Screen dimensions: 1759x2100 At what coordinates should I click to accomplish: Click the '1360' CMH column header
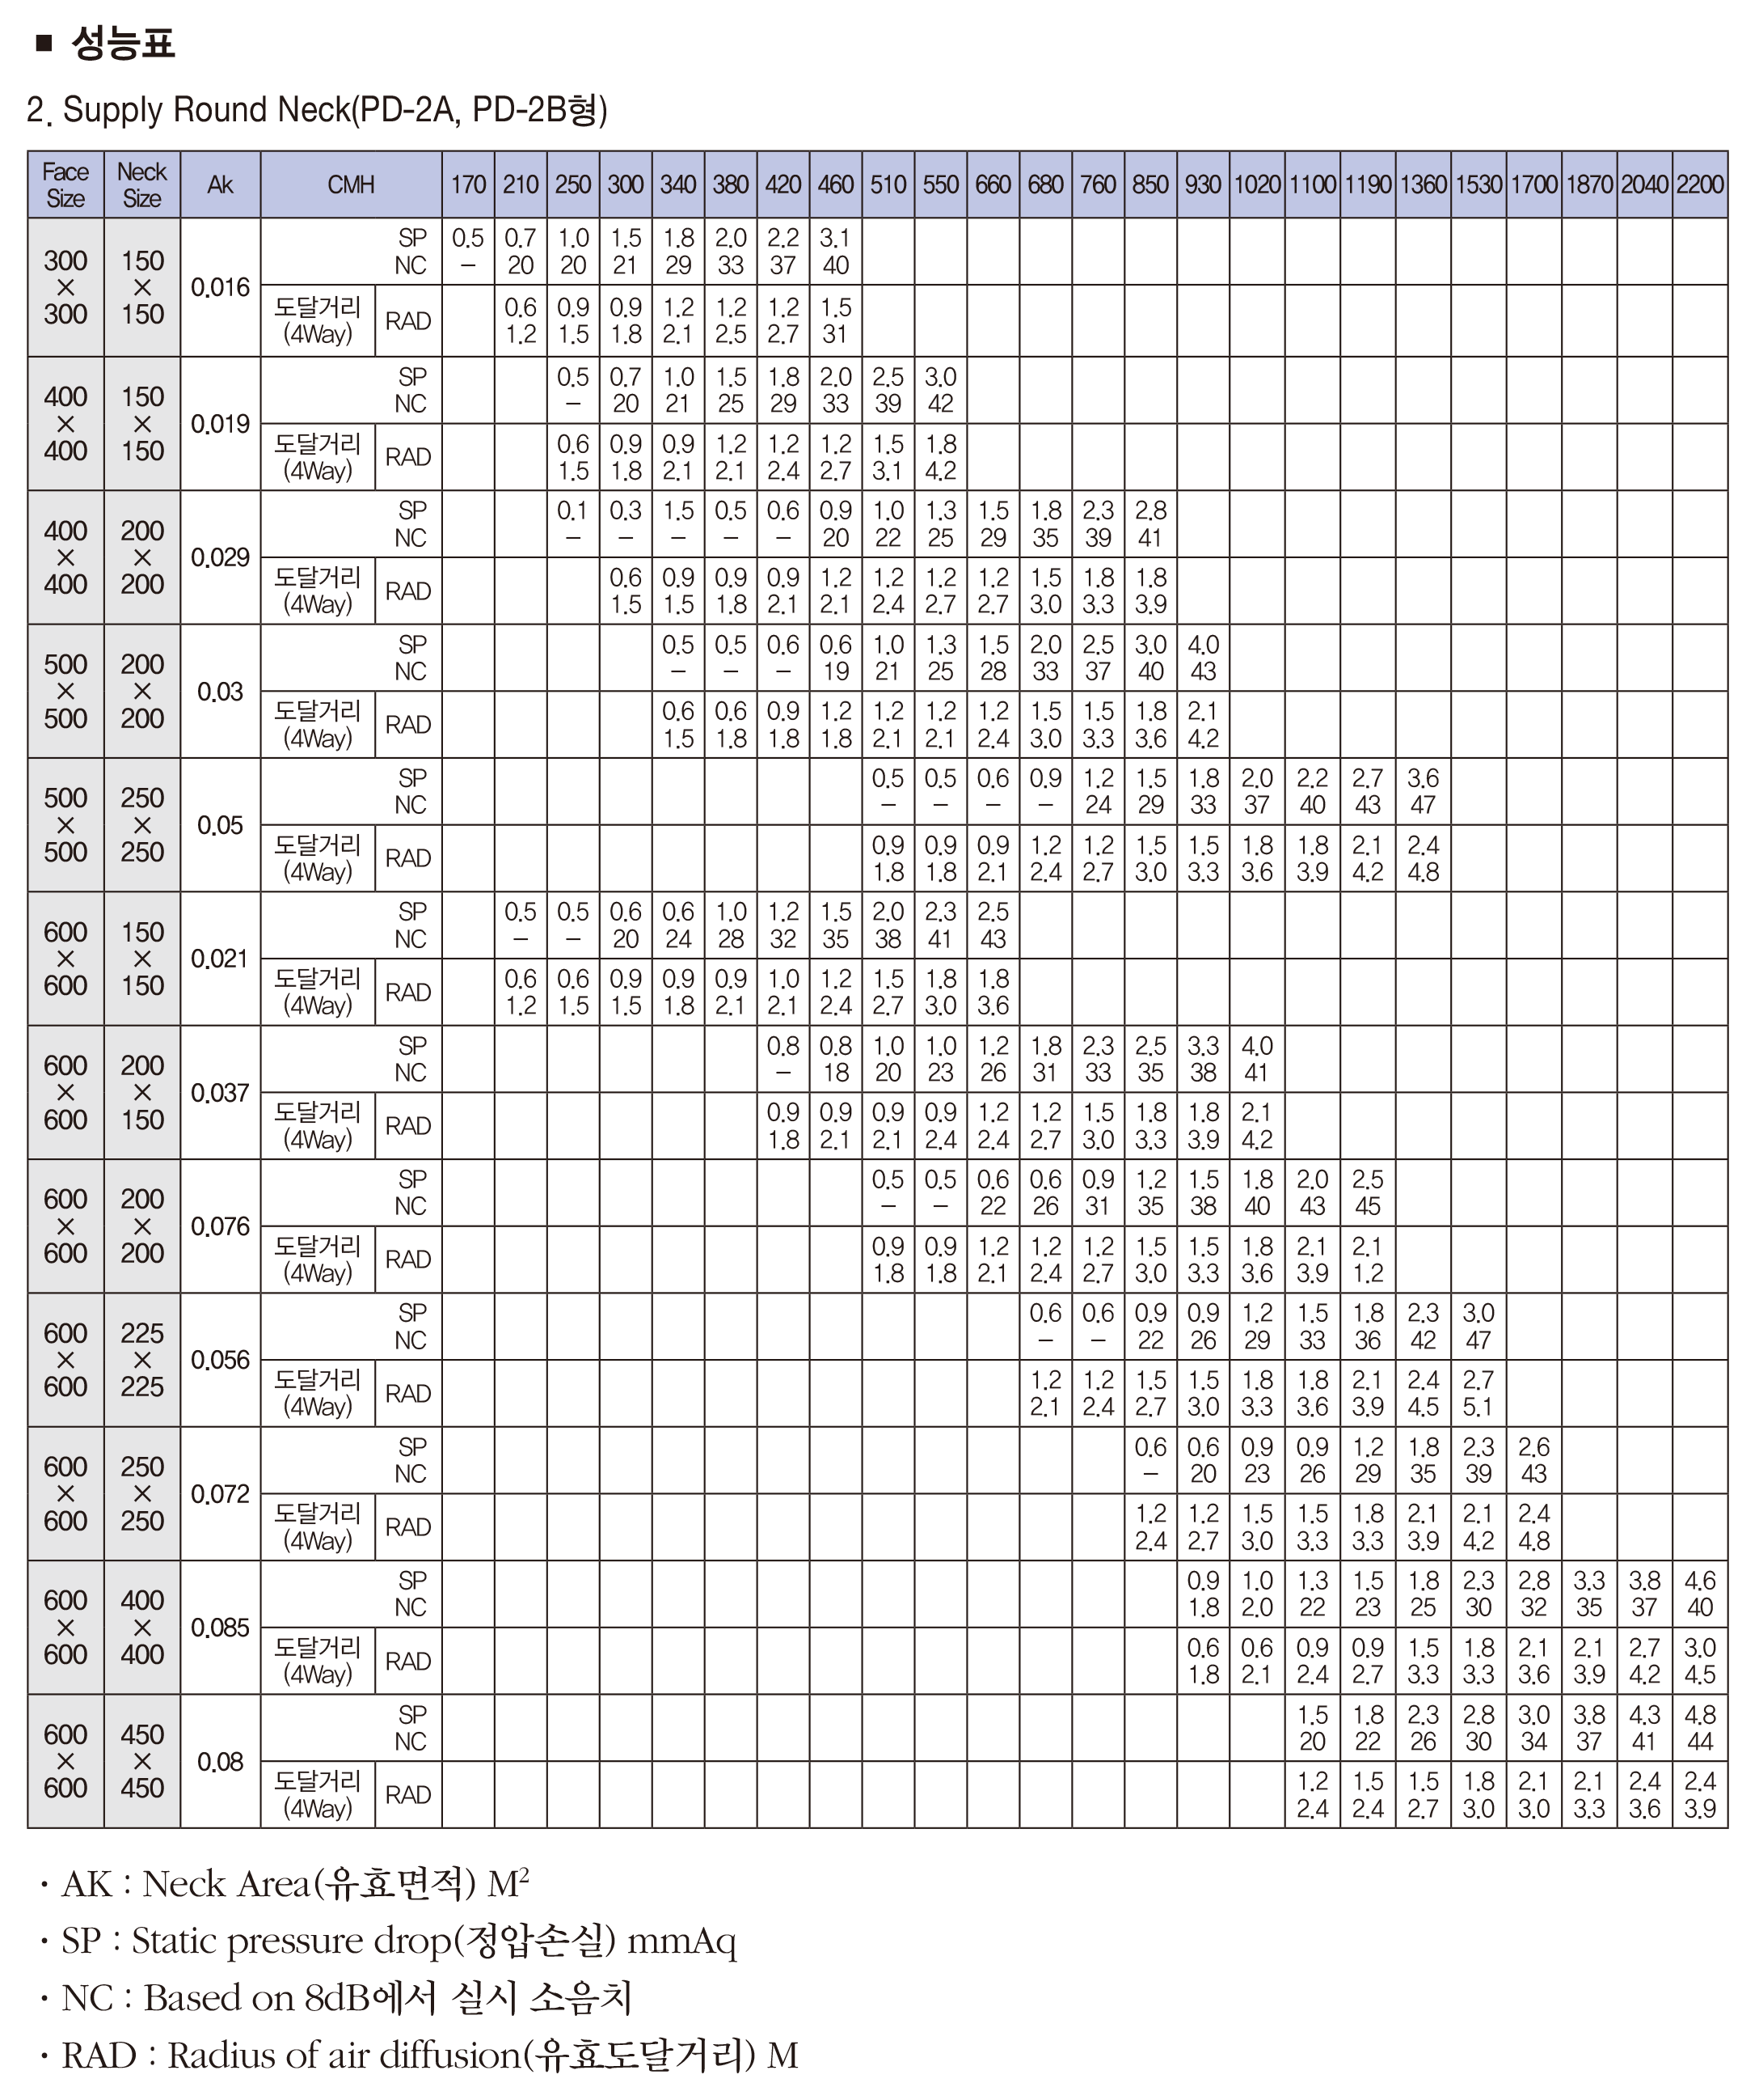(x=1424, y=185)
